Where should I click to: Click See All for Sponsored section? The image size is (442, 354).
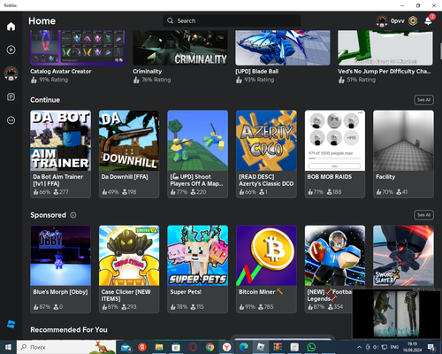(423, 215)
